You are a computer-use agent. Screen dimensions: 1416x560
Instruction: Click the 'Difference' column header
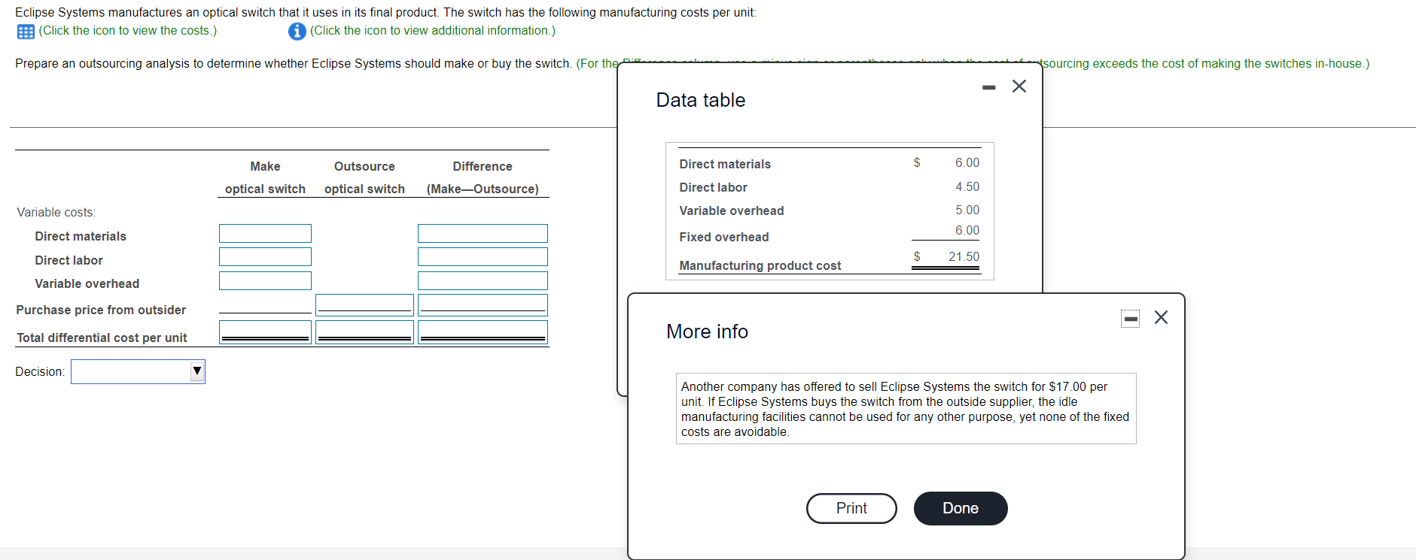(x=483, y=166)
